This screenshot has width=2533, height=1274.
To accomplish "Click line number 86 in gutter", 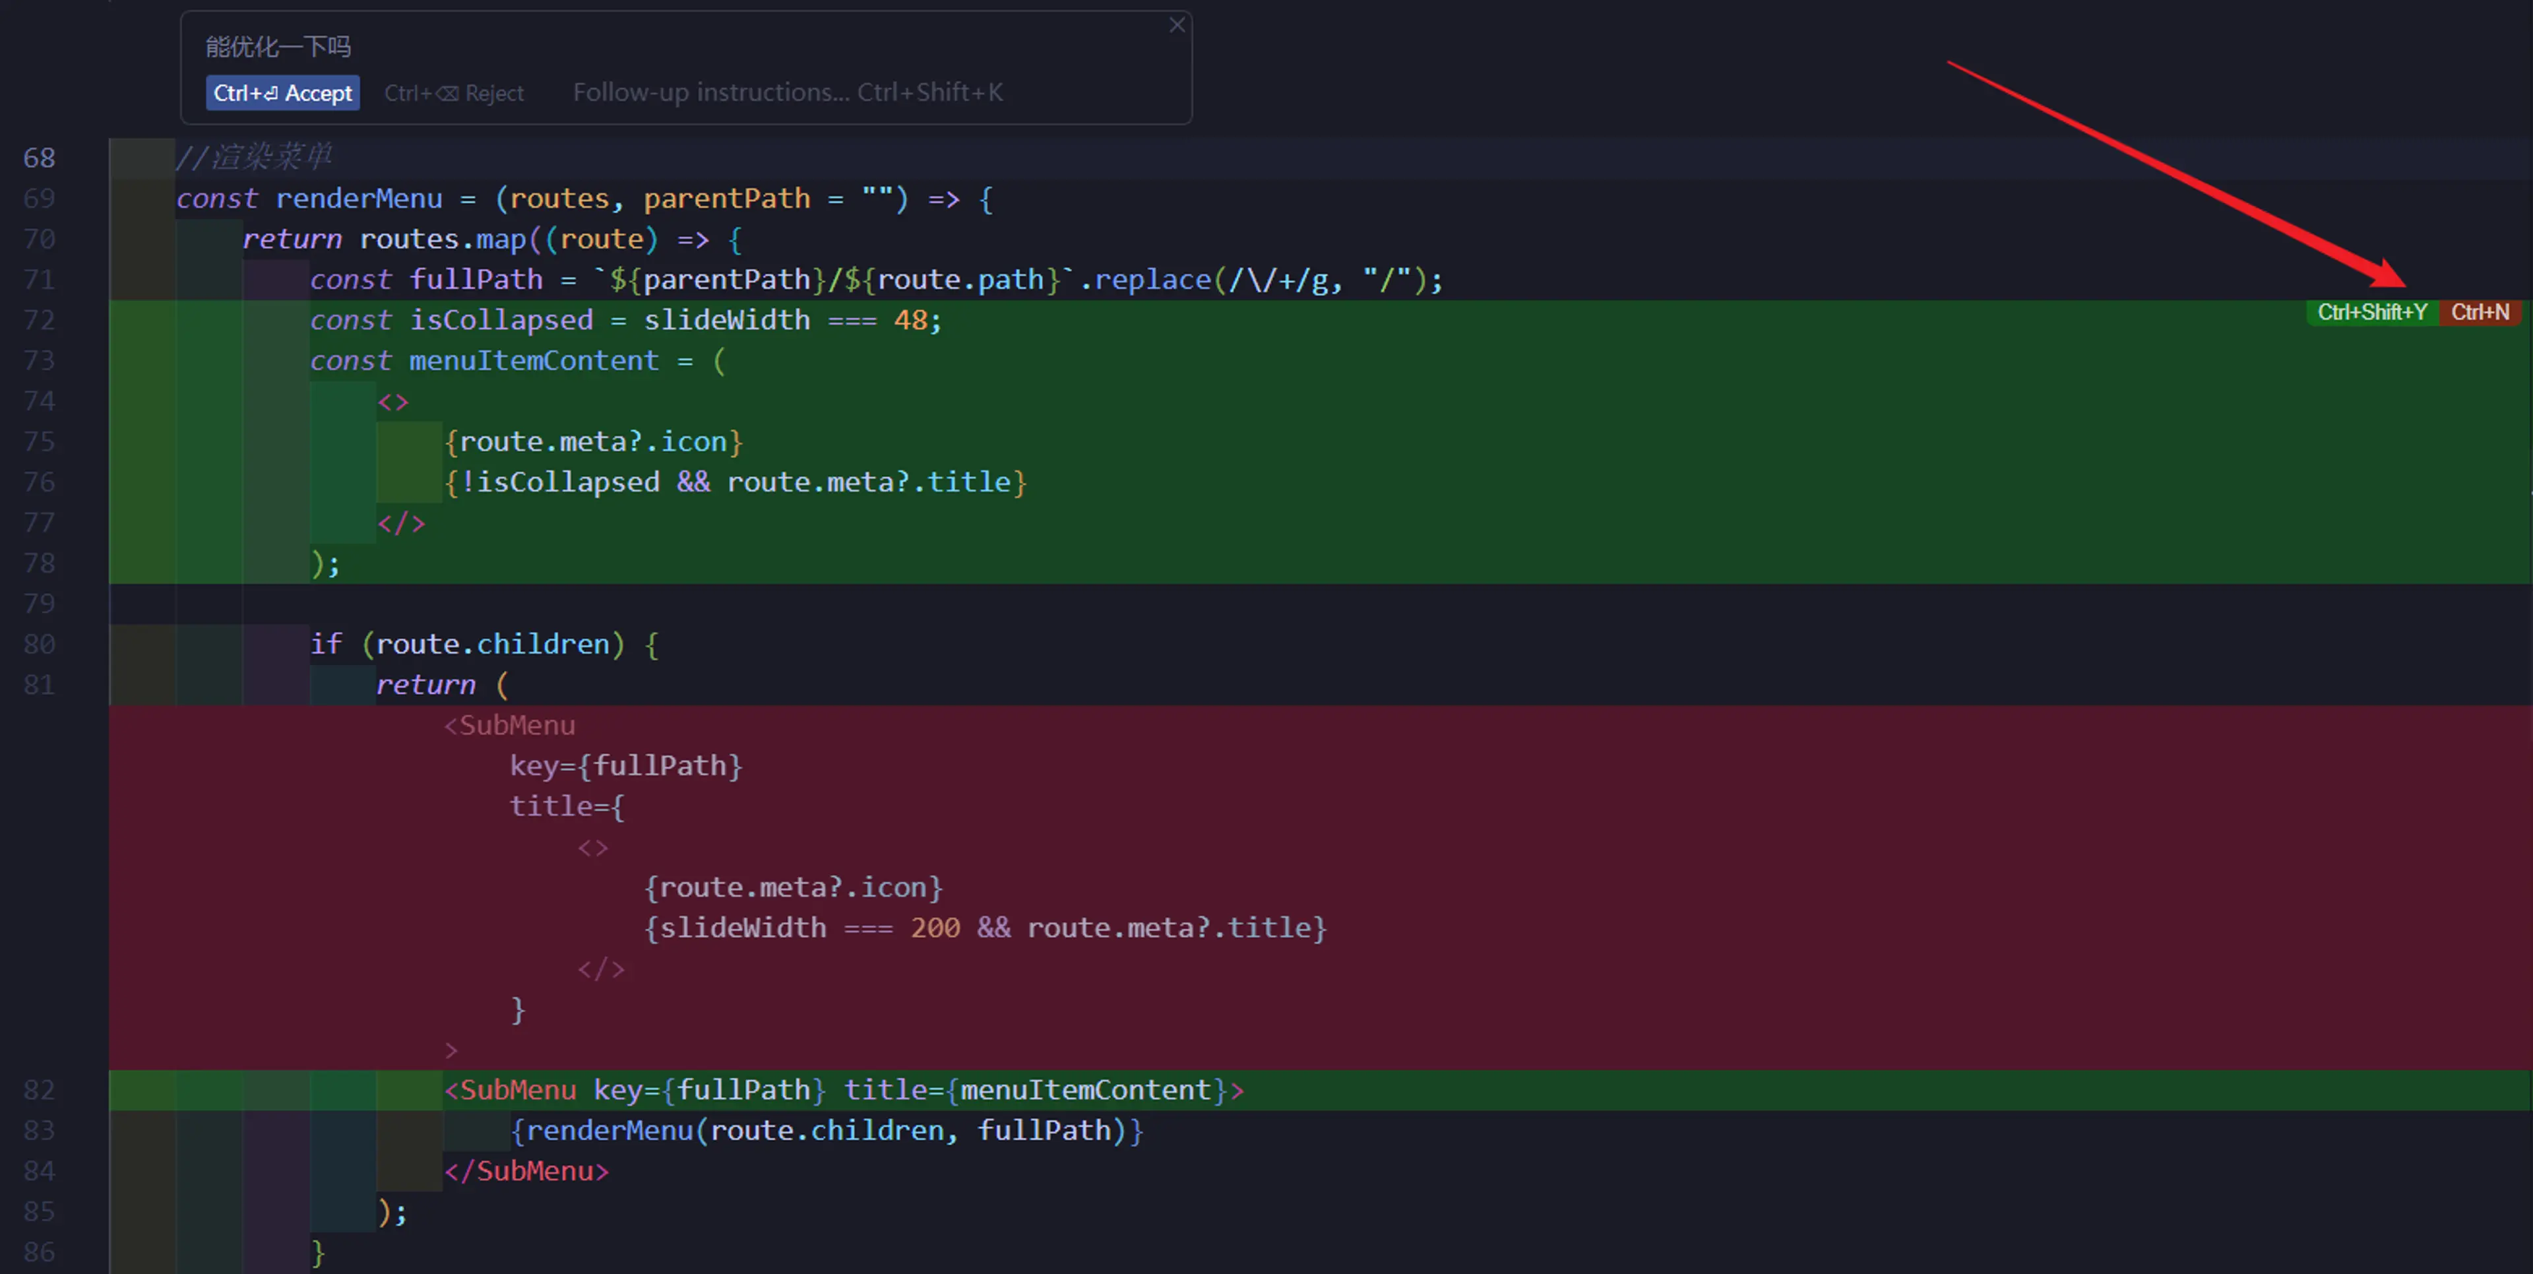I will click(40, 1252).
